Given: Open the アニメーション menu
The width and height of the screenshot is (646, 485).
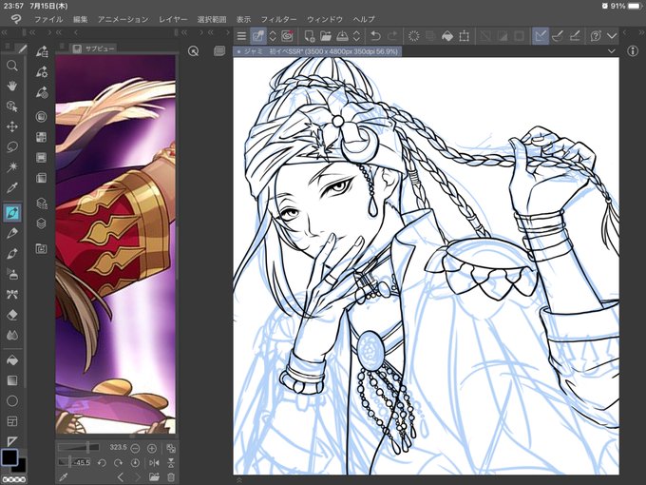Looking at the screenshot, I should (123, 19).
